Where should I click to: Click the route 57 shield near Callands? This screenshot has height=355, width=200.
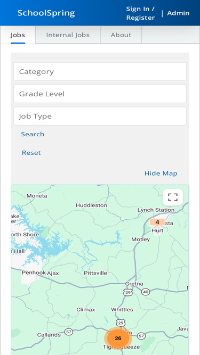[68, 332]
